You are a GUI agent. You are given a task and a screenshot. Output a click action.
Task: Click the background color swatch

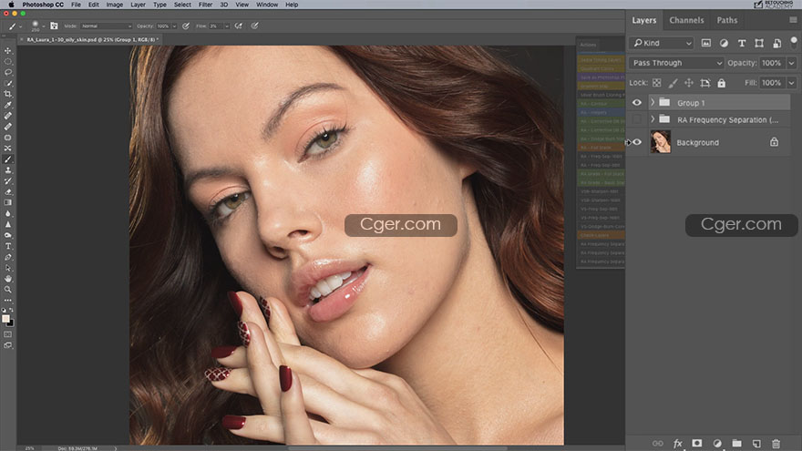[x=11, y=323]
